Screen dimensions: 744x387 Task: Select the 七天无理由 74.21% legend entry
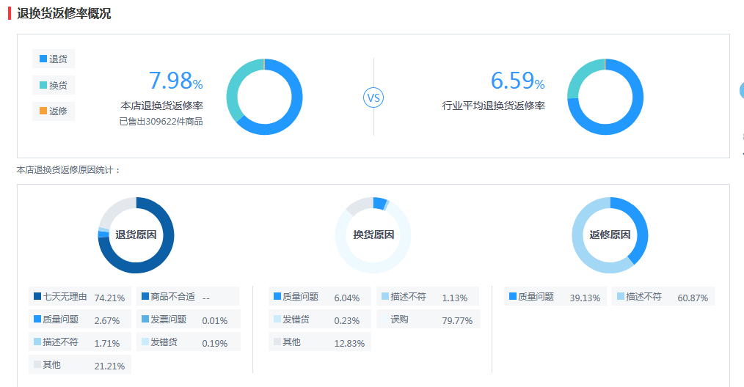[x=79, y=297]
